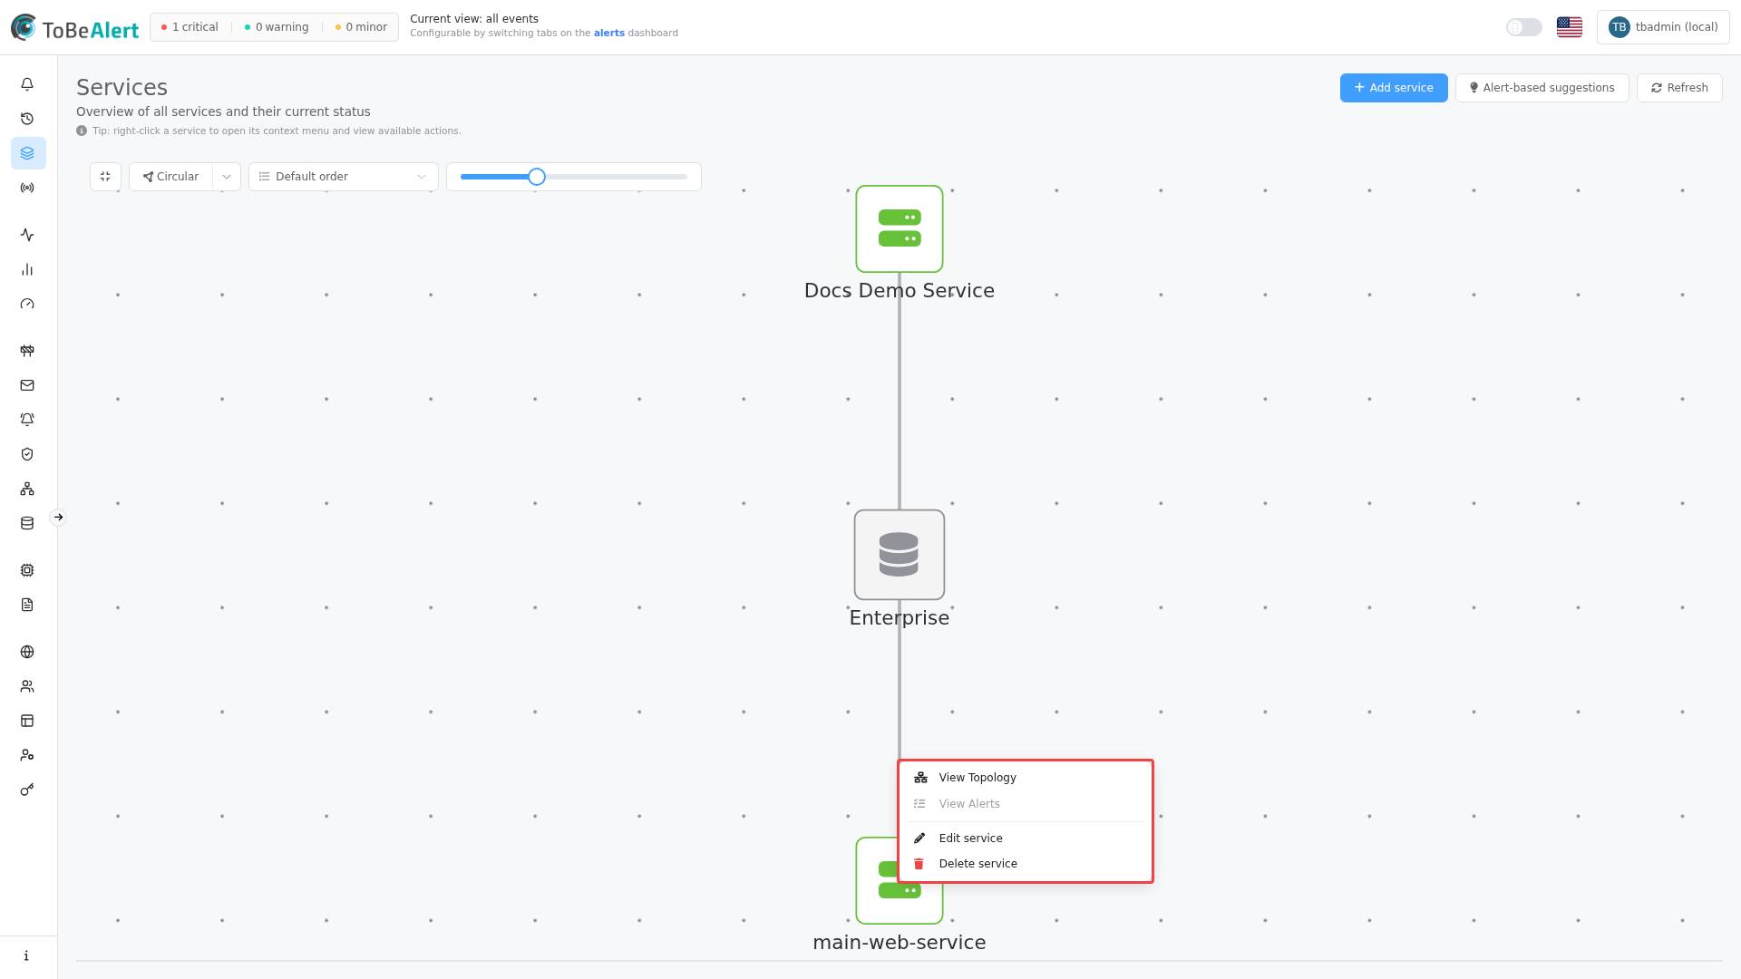Viewport: 1741px width, 979px height.
Task: Open the mail envelope icon in sidebar
Action: [27, 385]
